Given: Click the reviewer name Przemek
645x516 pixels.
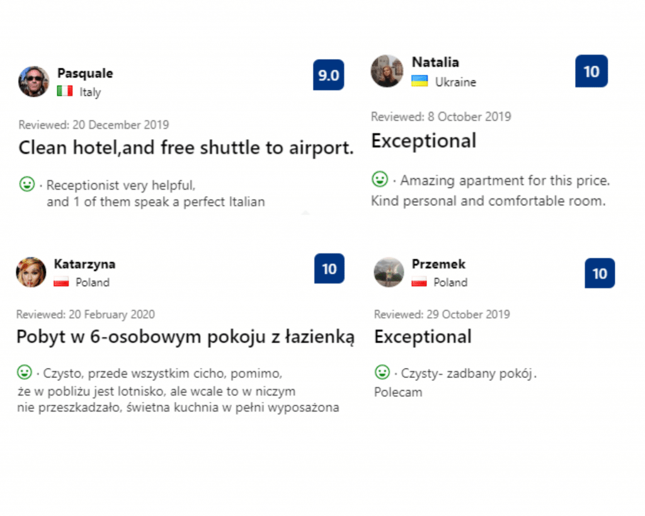Looking at the screenshot, I should click(x=438, y=264).
